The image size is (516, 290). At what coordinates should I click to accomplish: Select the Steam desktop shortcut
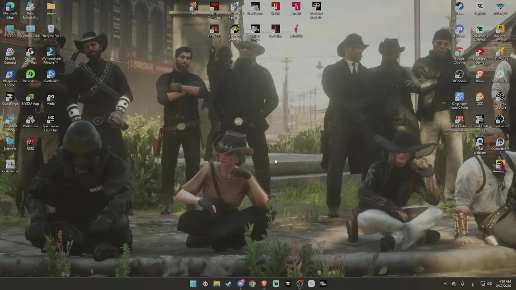click(459, 9)
